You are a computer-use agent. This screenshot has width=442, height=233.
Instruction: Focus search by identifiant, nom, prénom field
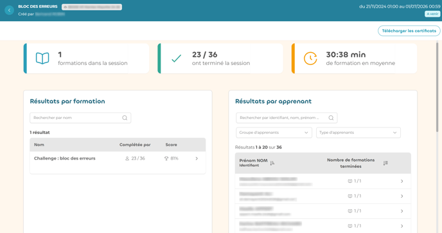(287, 118)
